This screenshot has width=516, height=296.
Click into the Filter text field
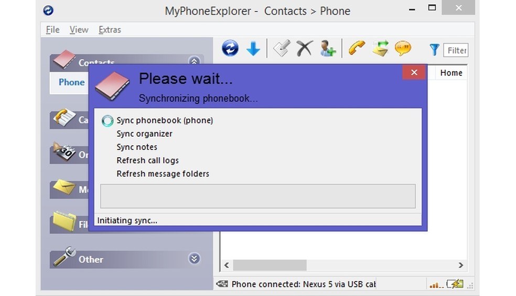click(x=456, y=50)
